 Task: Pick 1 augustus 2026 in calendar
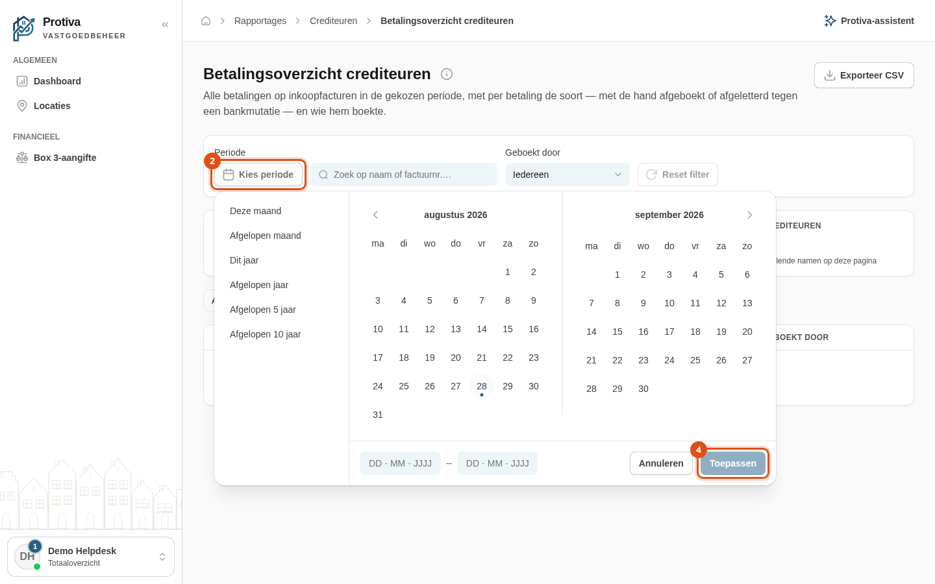pyautogui.click(x=508, y=272)
